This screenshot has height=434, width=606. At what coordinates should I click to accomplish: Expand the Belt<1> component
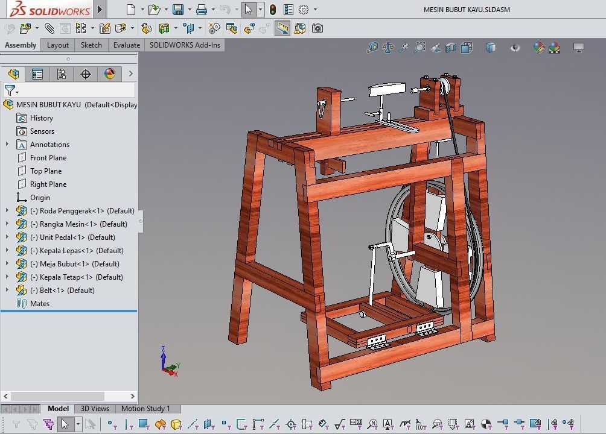(7, 290)
